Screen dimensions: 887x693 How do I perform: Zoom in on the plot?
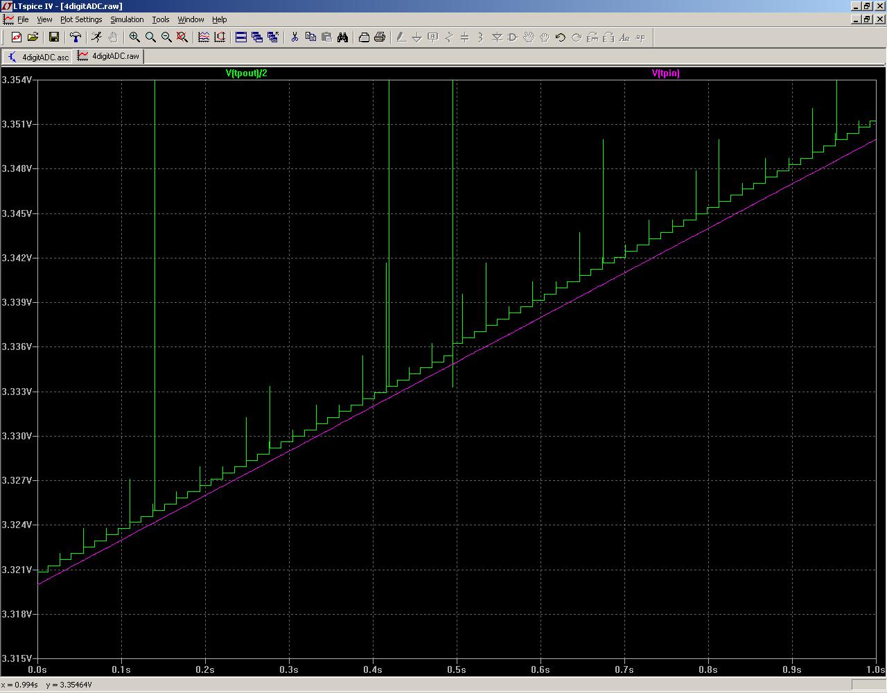coord(134,37)
